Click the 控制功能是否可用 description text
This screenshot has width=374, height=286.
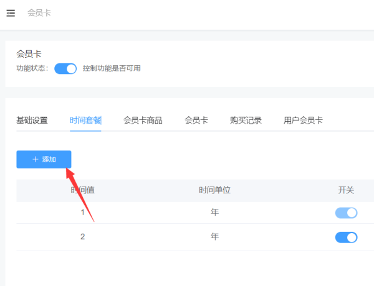[112, 68]
